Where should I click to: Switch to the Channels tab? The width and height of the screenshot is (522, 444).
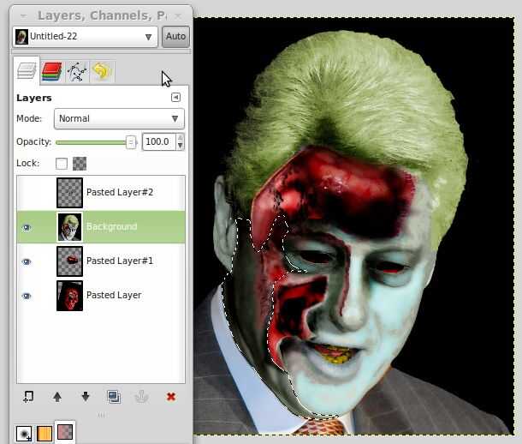point(51,71)
